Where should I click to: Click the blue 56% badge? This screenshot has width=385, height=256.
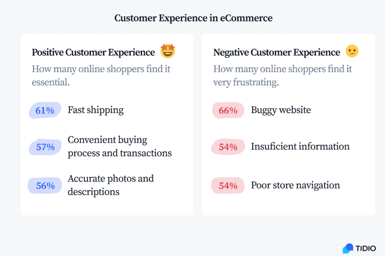pyautogui.click(x=45, y=186)
